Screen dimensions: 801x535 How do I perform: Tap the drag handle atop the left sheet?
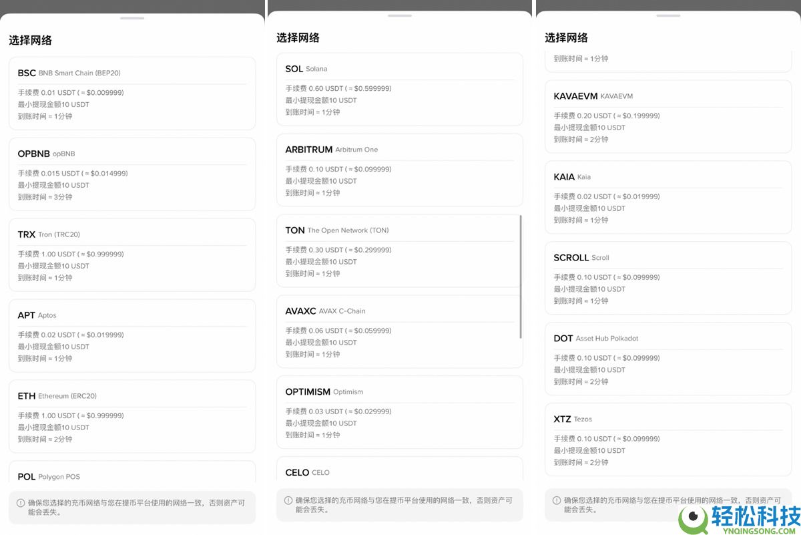coord(131,19)
